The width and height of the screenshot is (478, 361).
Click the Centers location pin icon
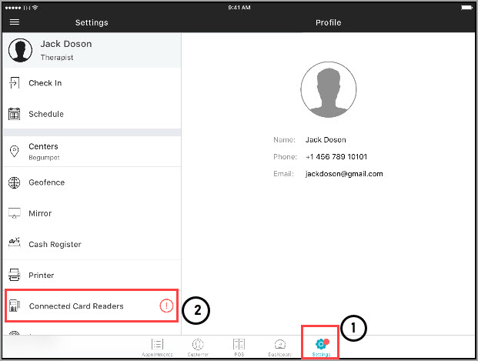(x=14, y=151)
